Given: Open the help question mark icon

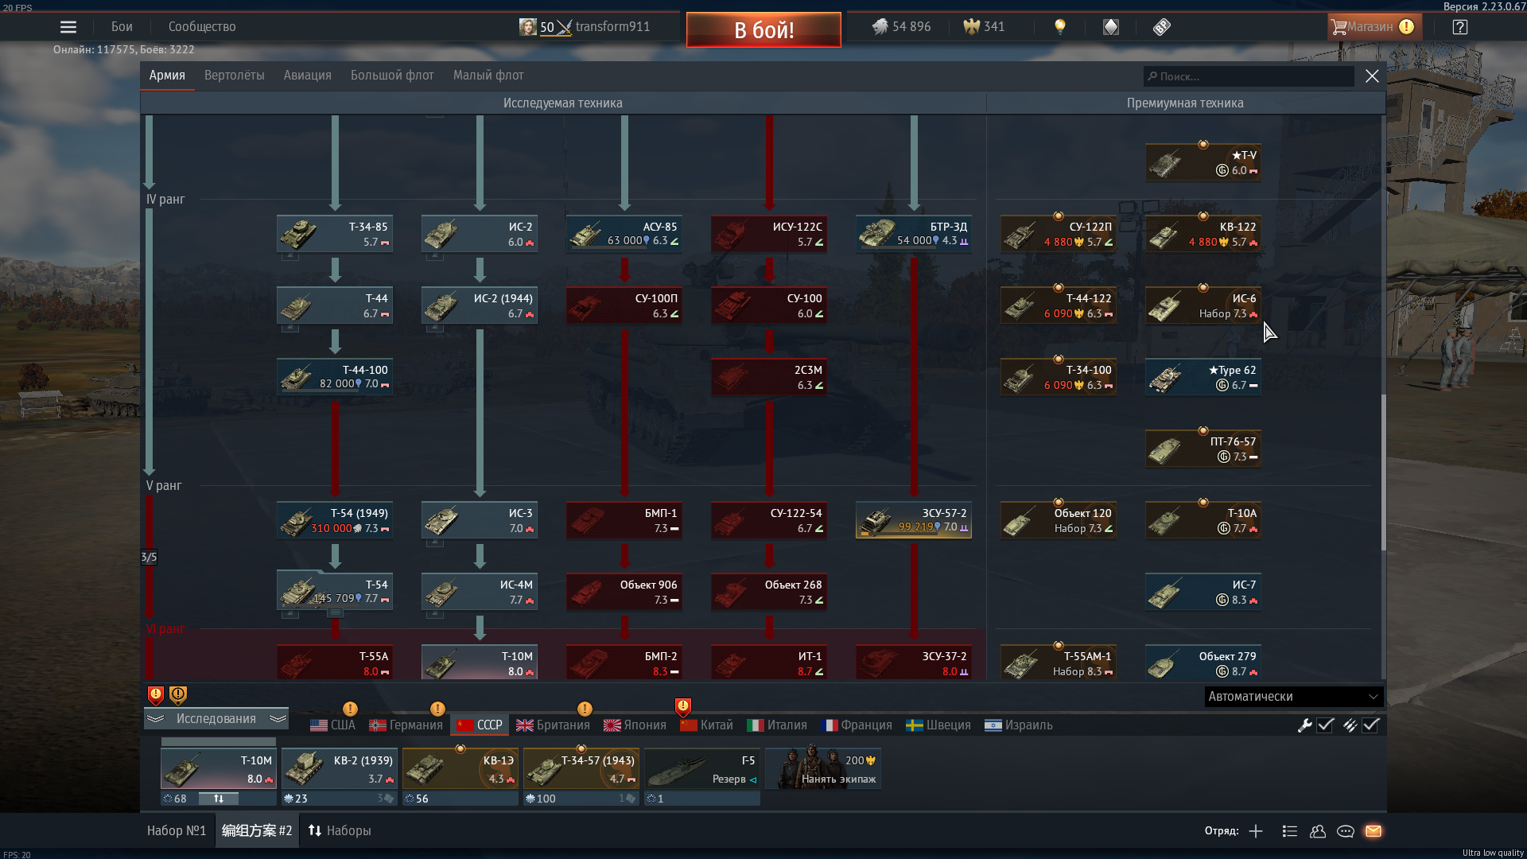Looking at the screenshot, I should pyautogui.click(x=1460, y=27).
